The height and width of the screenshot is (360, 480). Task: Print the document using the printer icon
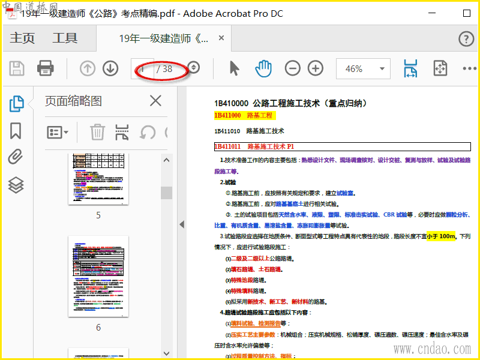coord(46,68)
